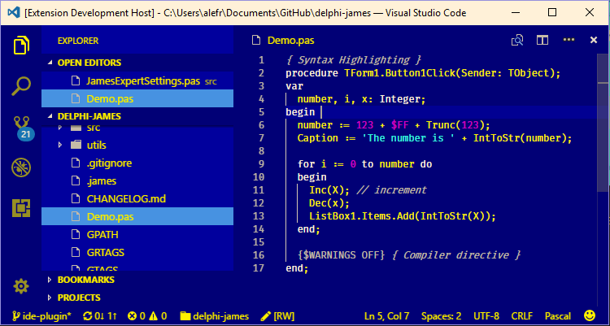The image size is (610, 326).
Task: Open errors and warnings count in status bar
Action: click(x=147, y=316)
